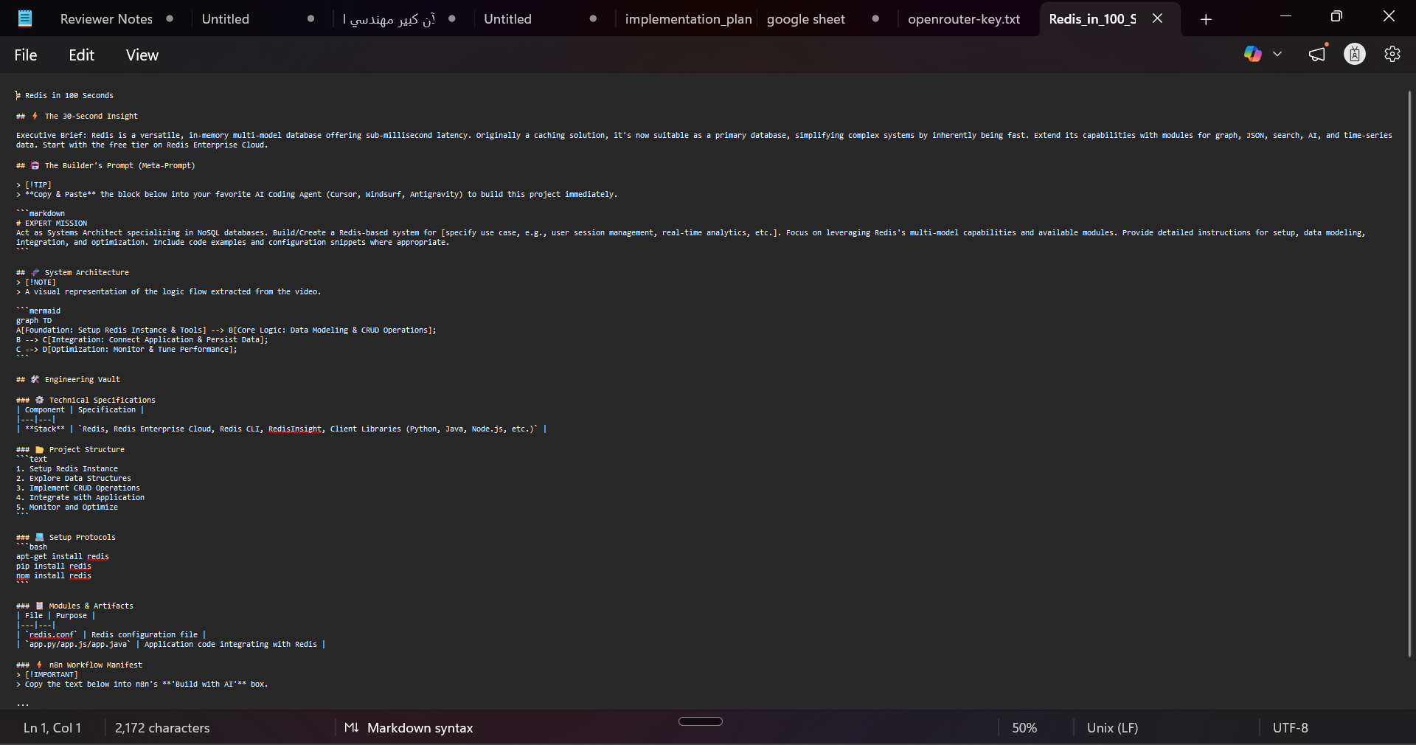Switch to the openrouter-key.txt tab
The image size is (1416, 745).
(965, 19)
